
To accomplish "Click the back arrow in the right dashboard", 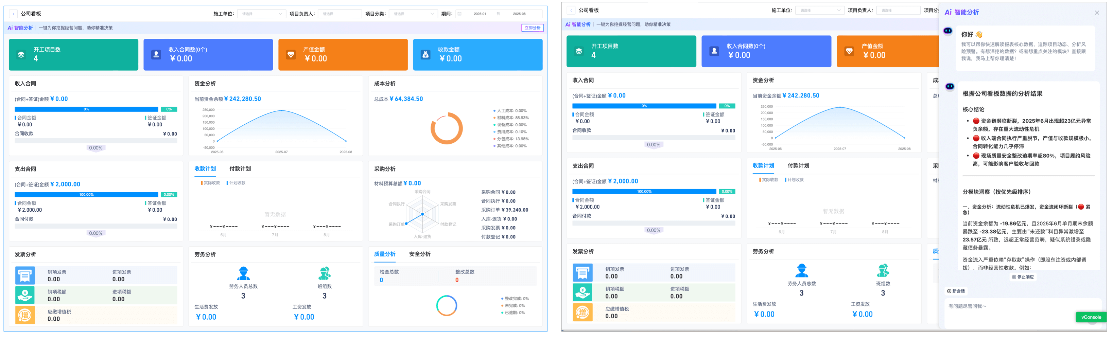I will coord(571,10).
